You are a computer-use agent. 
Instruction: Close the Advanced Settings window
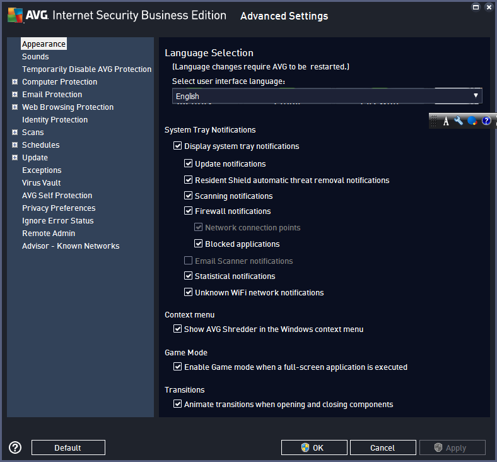(489, 7)
